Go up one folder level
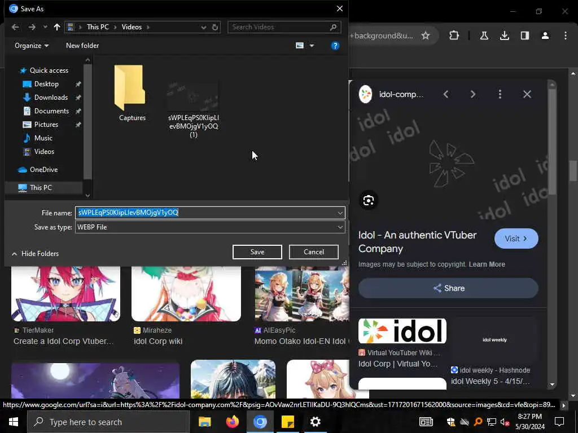This screenshot has width=578, height=433. coord(57,27)
